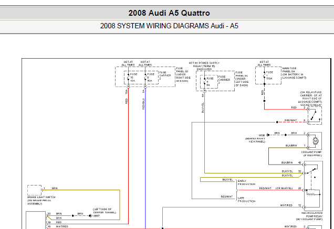Click 'RED/WHT (OR BLK/YEL)' wire label at terminal 22
The image size is (334, 229).
coord(276,188)
